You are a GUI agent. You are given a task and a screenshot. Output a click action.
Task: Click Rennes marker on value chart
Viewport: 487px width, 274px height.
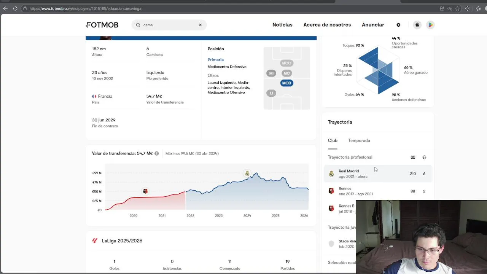[x=145, y=191]
